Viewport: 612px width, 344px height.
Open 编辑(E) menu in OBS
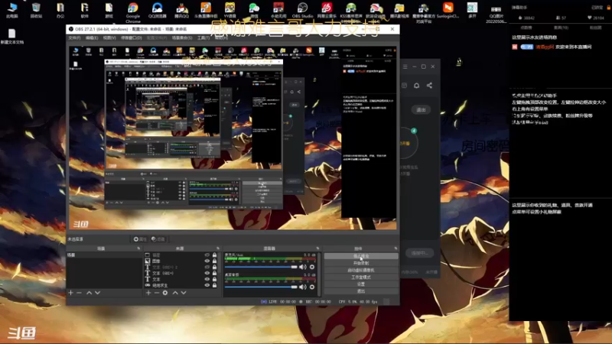pos(92,37)
